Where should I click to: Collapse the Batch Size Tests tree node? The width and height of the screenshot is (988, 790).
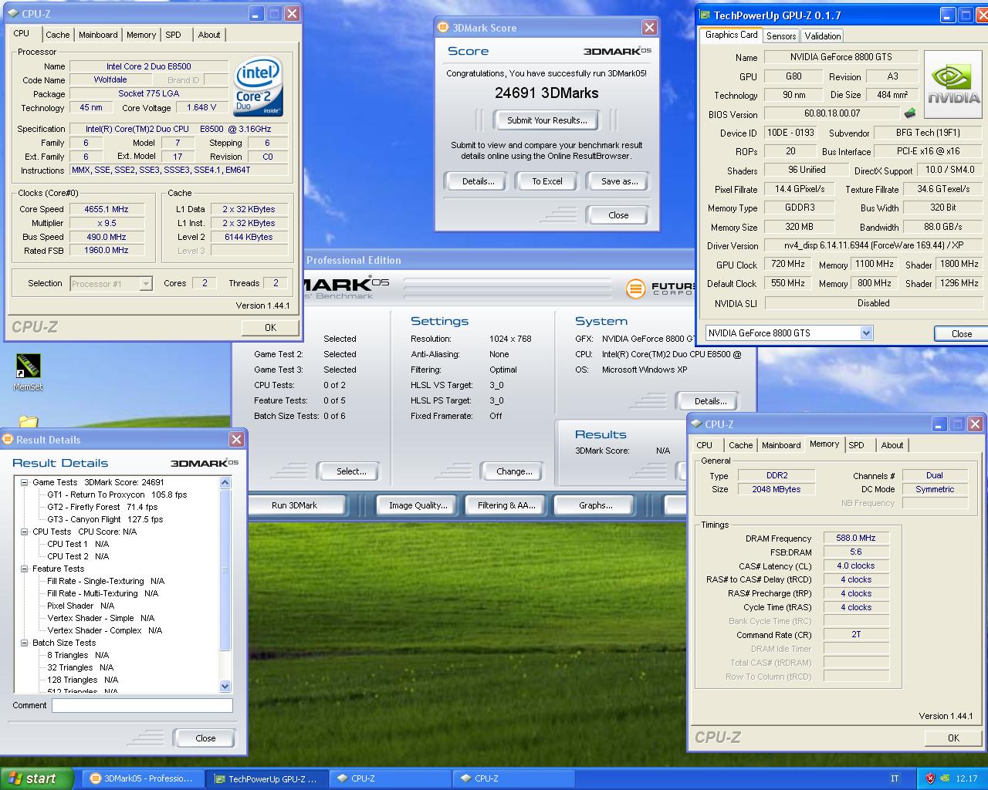click(25, 643)
